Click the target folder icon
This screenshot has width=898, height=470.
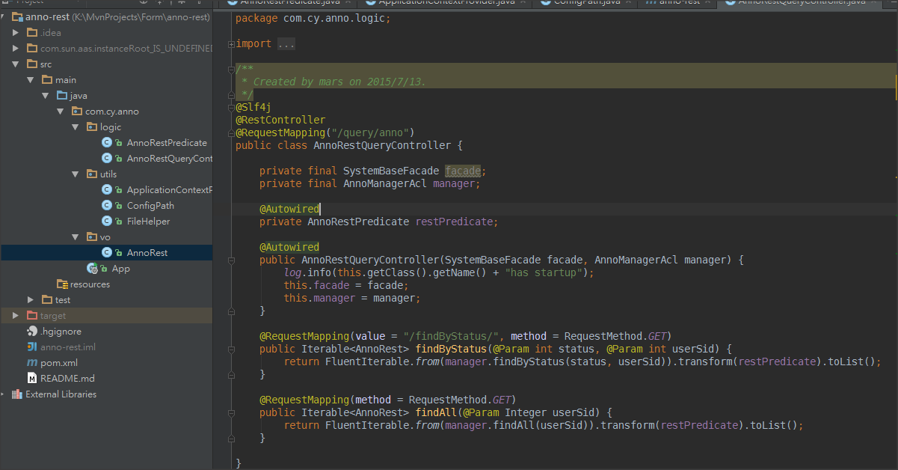[32, 315]
